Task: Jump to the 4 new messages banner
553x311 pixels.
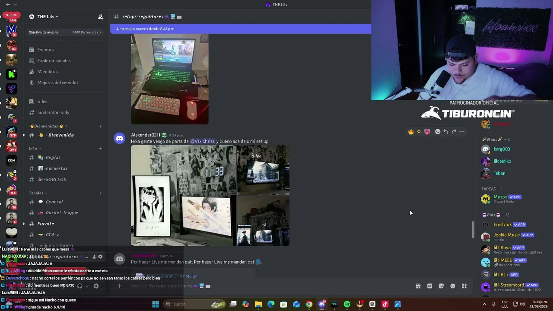Action: [241, 29]
